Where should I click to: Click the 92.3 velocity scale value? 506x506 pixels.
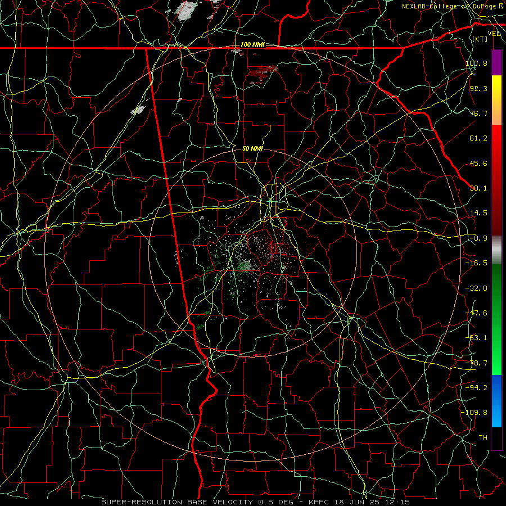point(478,88)
